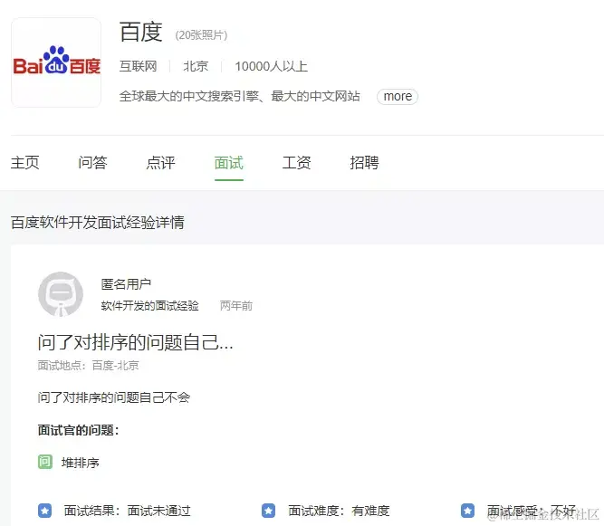Switch to the 问答 tab
This screenshot has width=604, height=526.
click(93, 162)
